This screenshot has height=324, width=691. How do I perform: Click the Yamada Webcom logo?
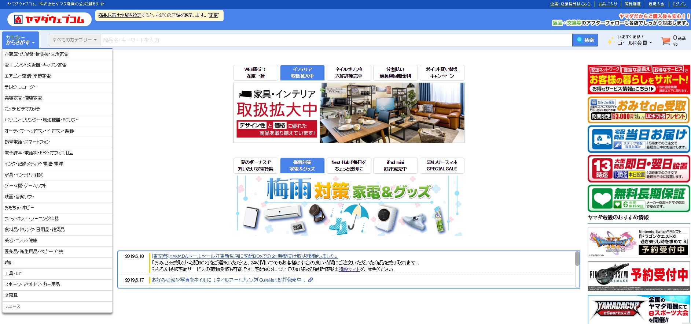49,19
